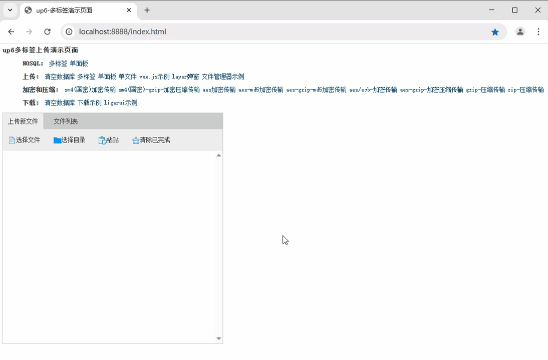Click inside the browser address bar
This screenshot has width=548, height=360.
coord(200,31)
